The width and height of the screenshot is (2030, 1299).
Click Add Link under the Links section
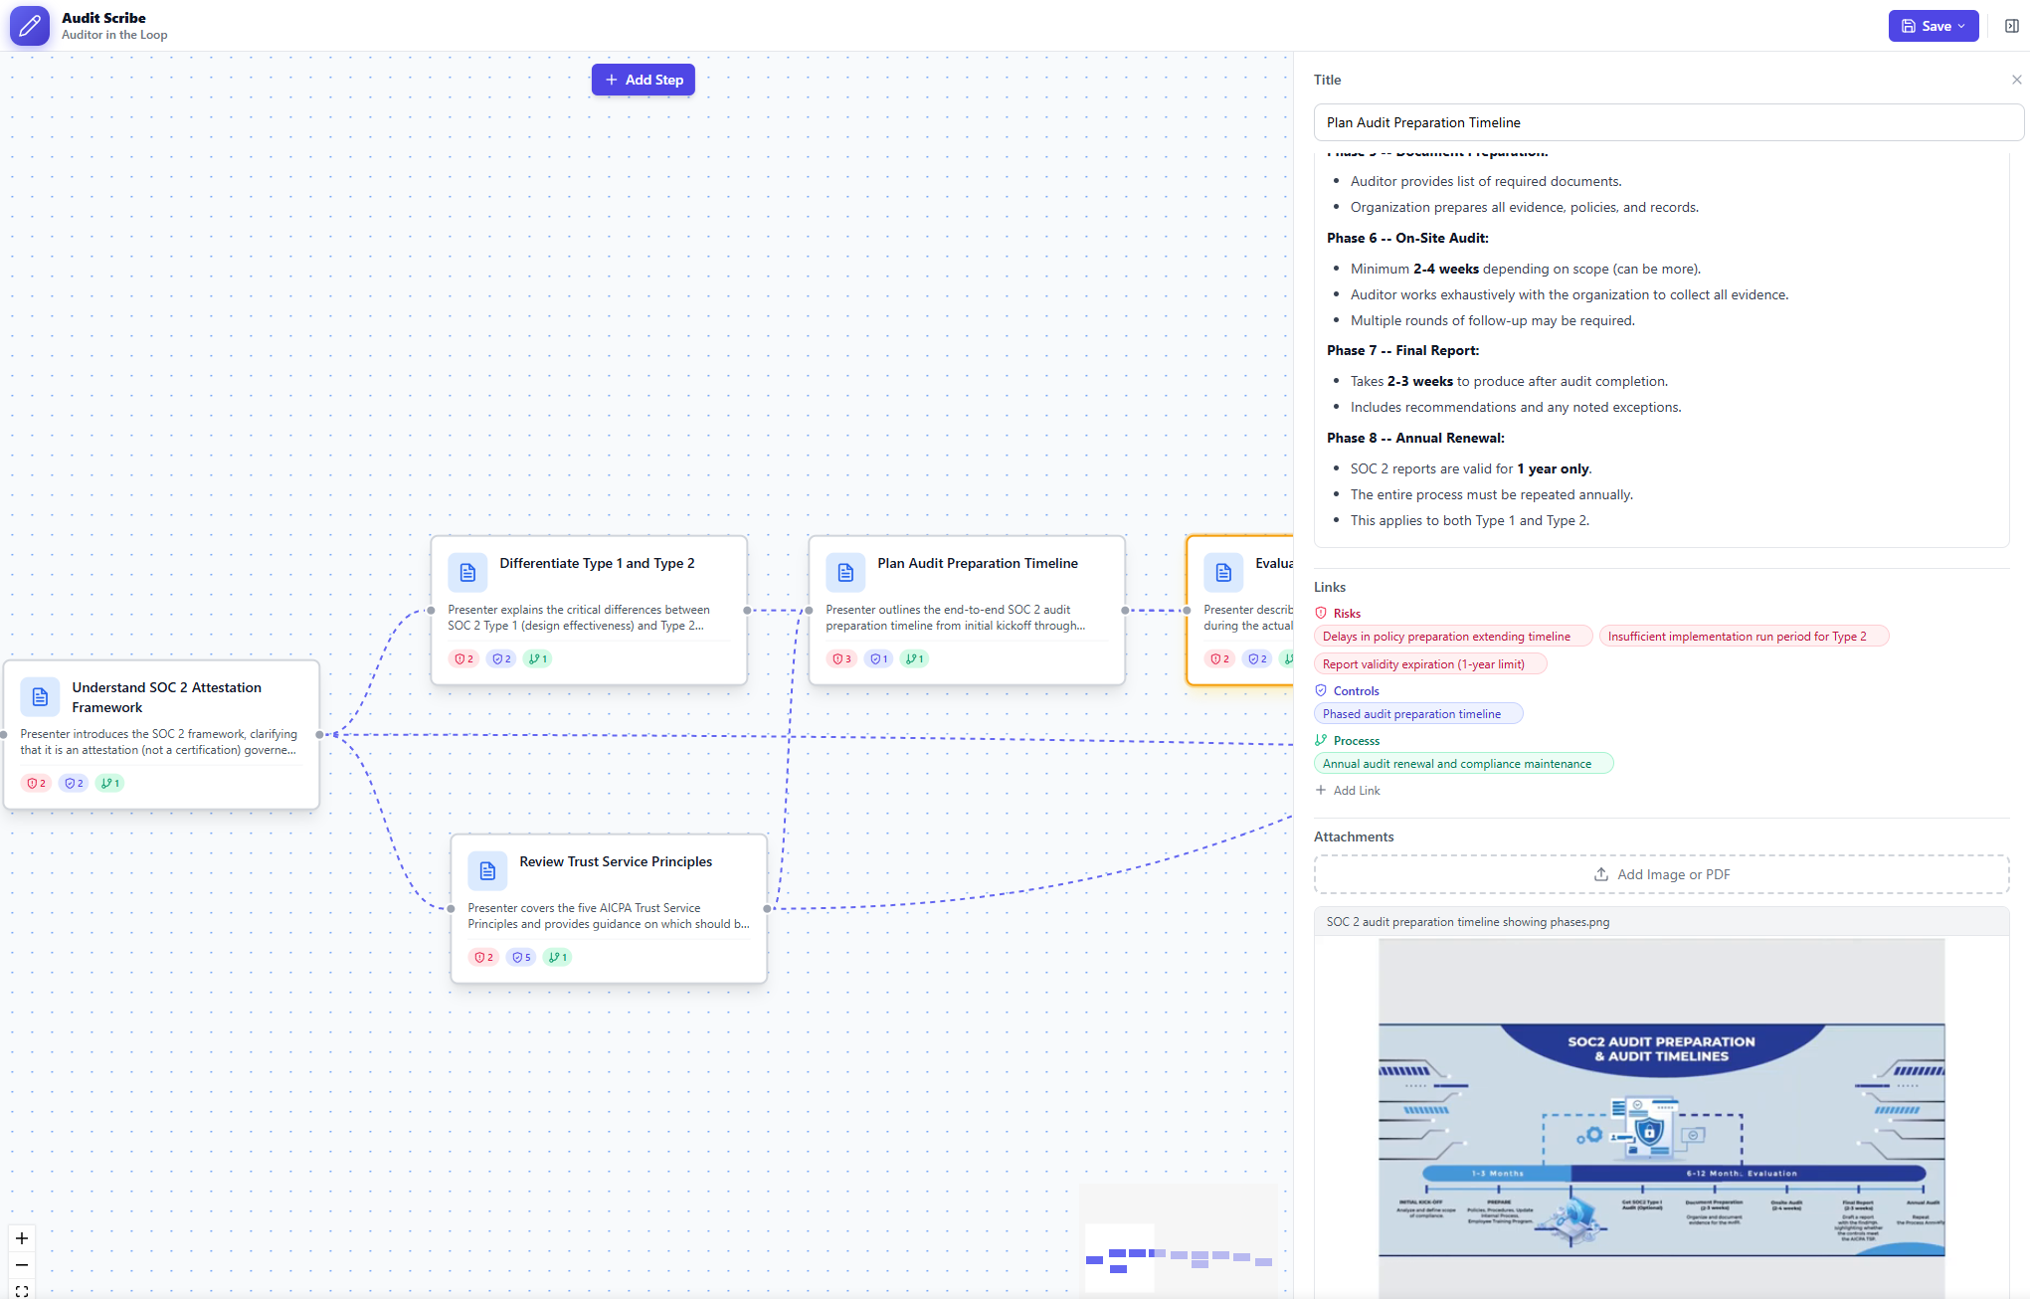tap(1348, 790)
